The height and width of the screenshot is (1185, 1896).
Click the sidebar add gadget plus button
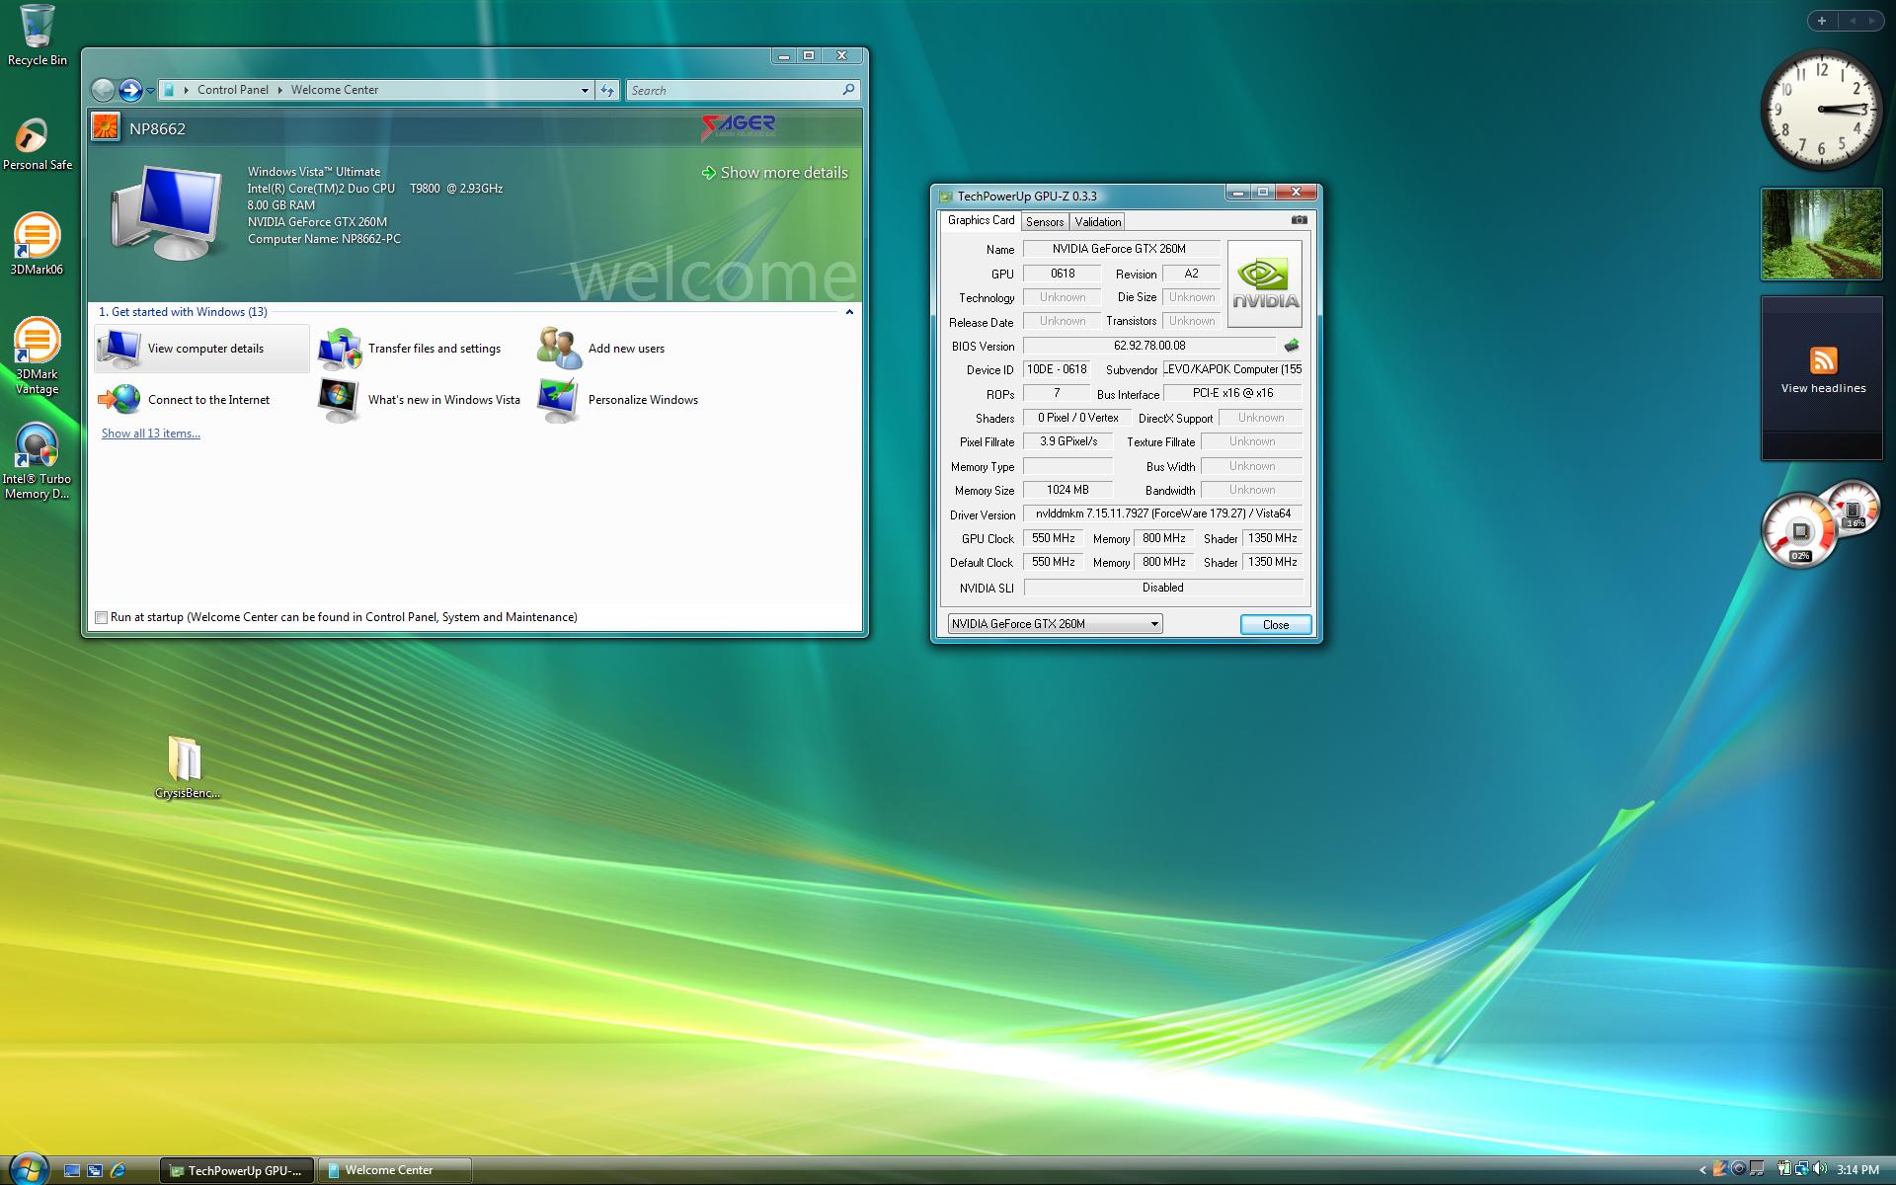point(1822,21)
